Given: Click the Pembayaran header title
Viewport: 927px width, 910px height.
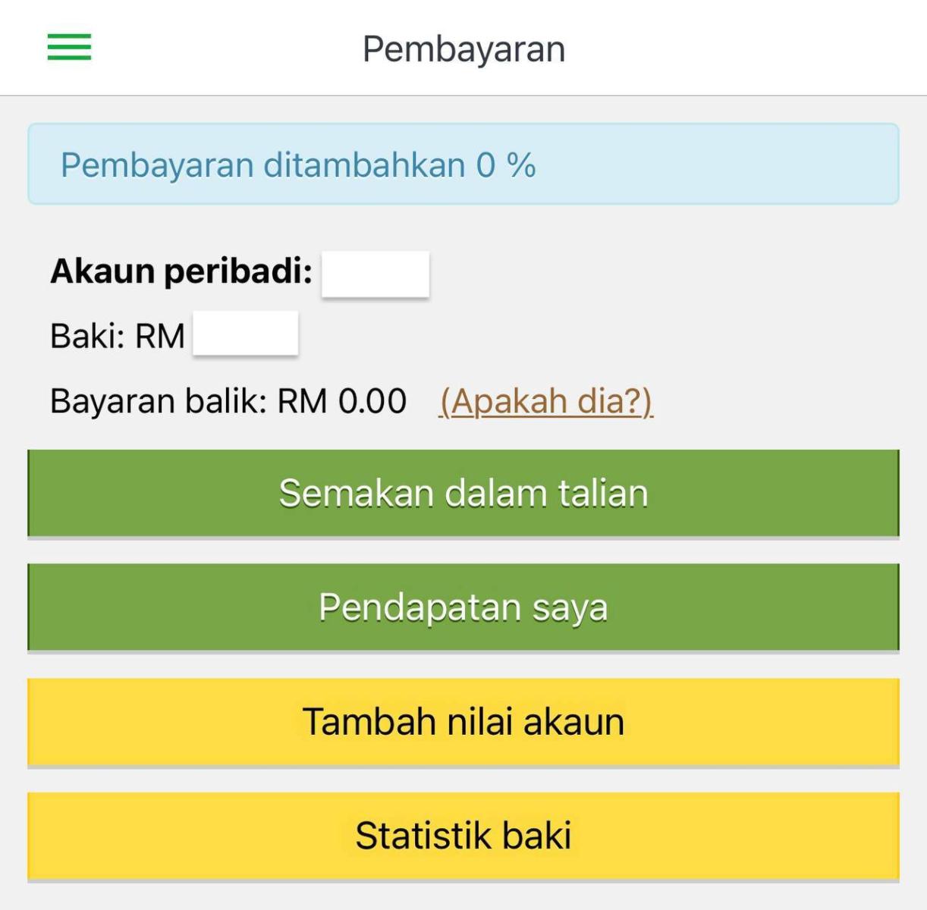Looking at the screenshot, I should tap(463, 49).
